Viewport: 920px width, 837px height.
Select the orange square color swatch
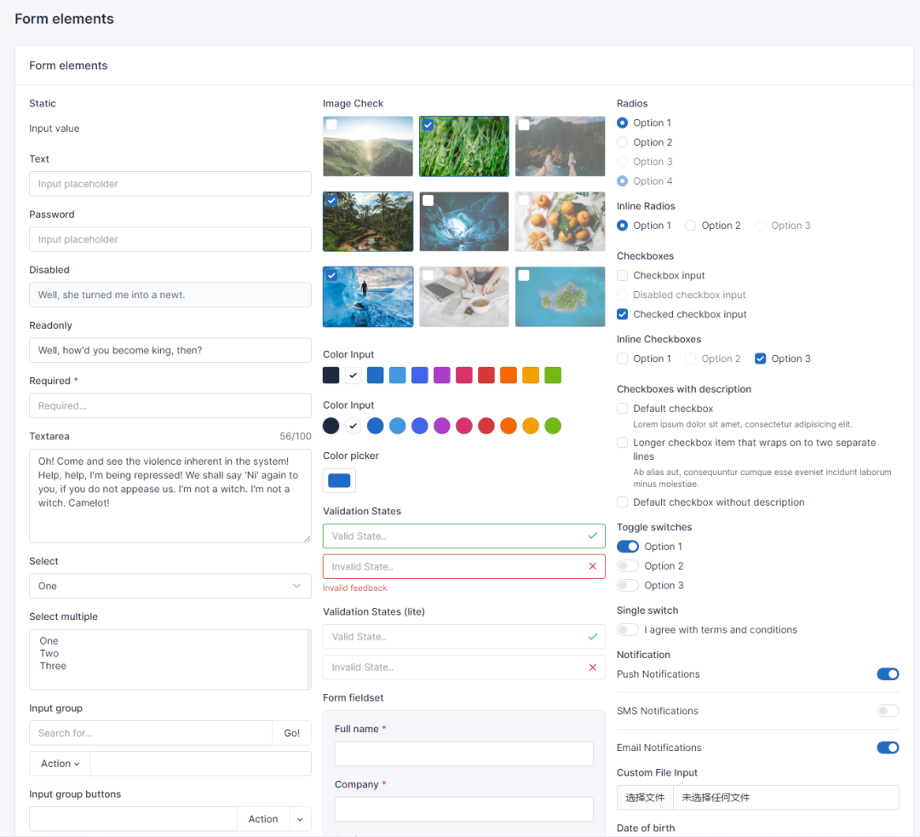coord(509,375)
